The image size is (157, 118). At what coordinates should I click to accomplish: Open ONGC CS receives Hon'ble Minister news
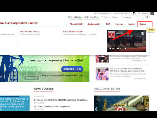127,70
